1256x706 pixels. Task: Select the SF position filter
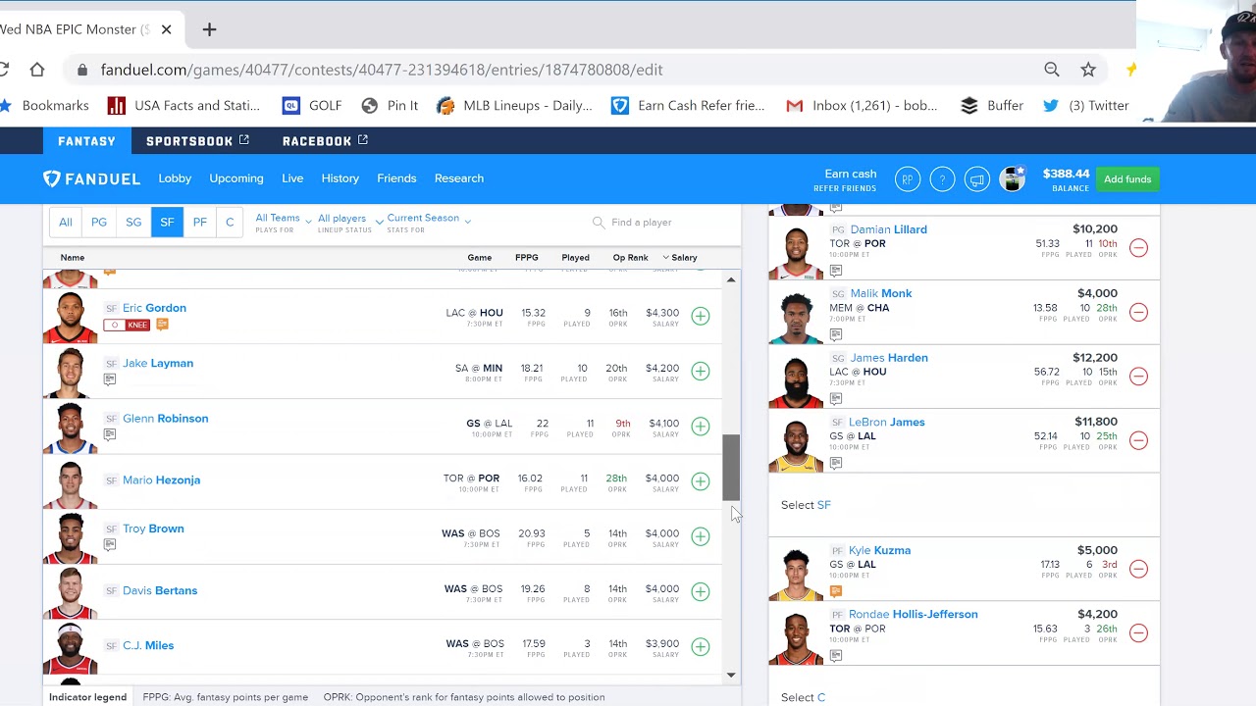[167, 223]
